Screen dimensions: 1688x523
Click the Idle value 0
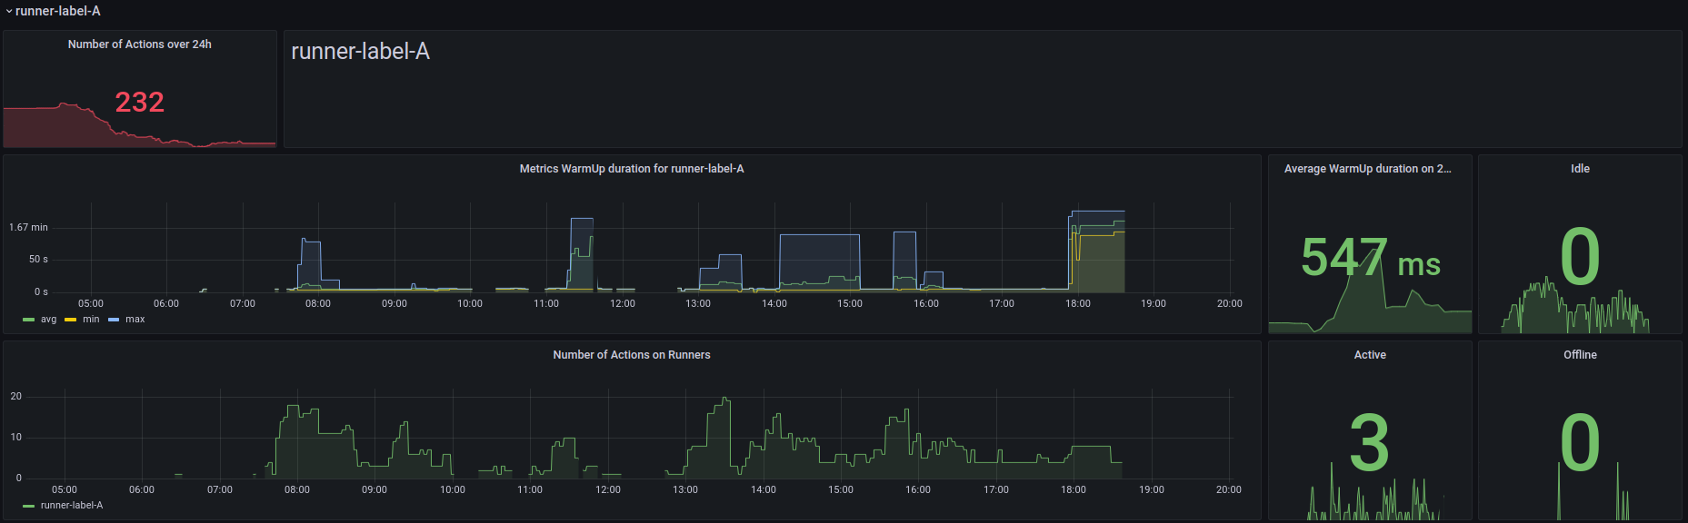click(1581, 257)
